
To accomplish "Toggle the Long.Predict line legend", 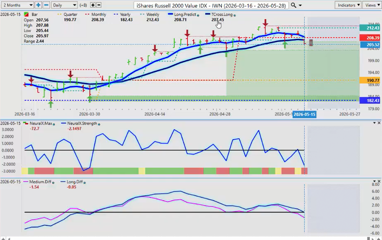I will pos(182,15).
